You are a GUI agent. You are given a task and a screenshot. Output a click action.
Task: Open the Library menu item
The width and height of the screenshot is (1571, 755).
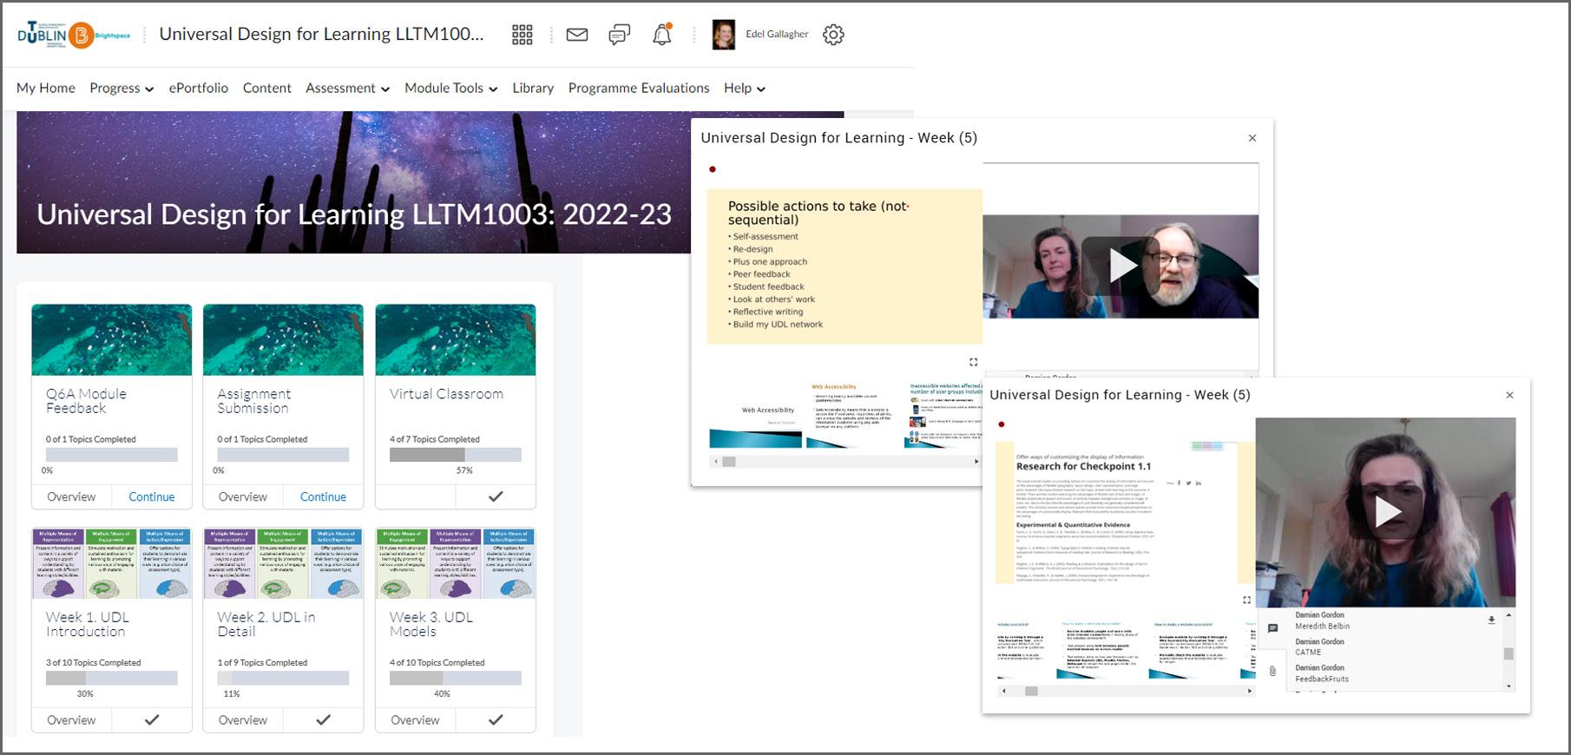coord(533,88)
